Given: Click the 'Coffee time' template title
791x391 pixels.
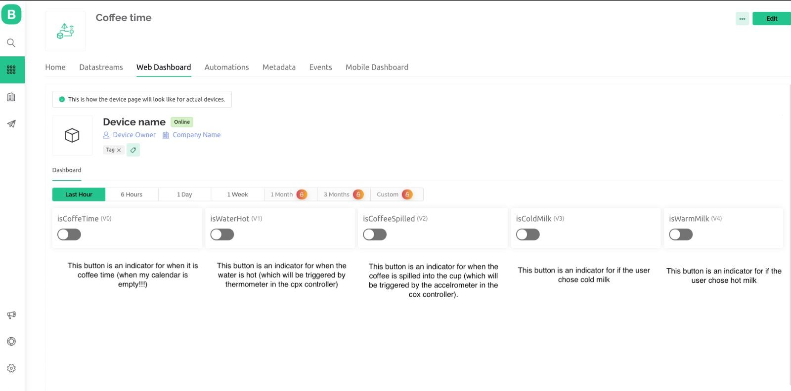Looking at the screenshot, I should click(124, 18).
